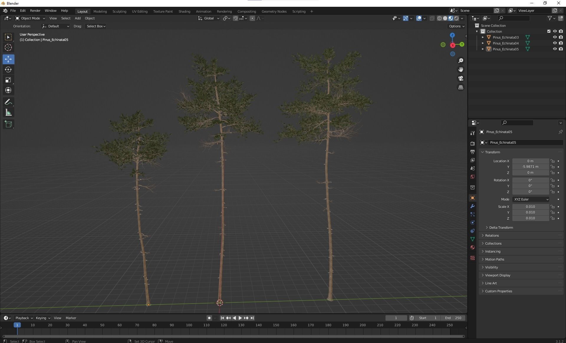Open Orientation Default dropdown

click(55, 26)
